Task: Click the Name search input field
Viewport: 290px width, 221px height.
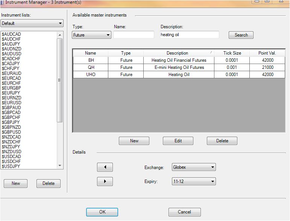Action: (134, 35)
